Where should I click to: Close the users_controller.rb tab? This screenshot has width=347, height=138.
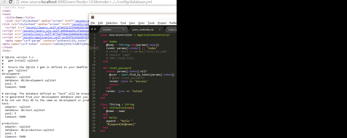click(x=159, y=29)
